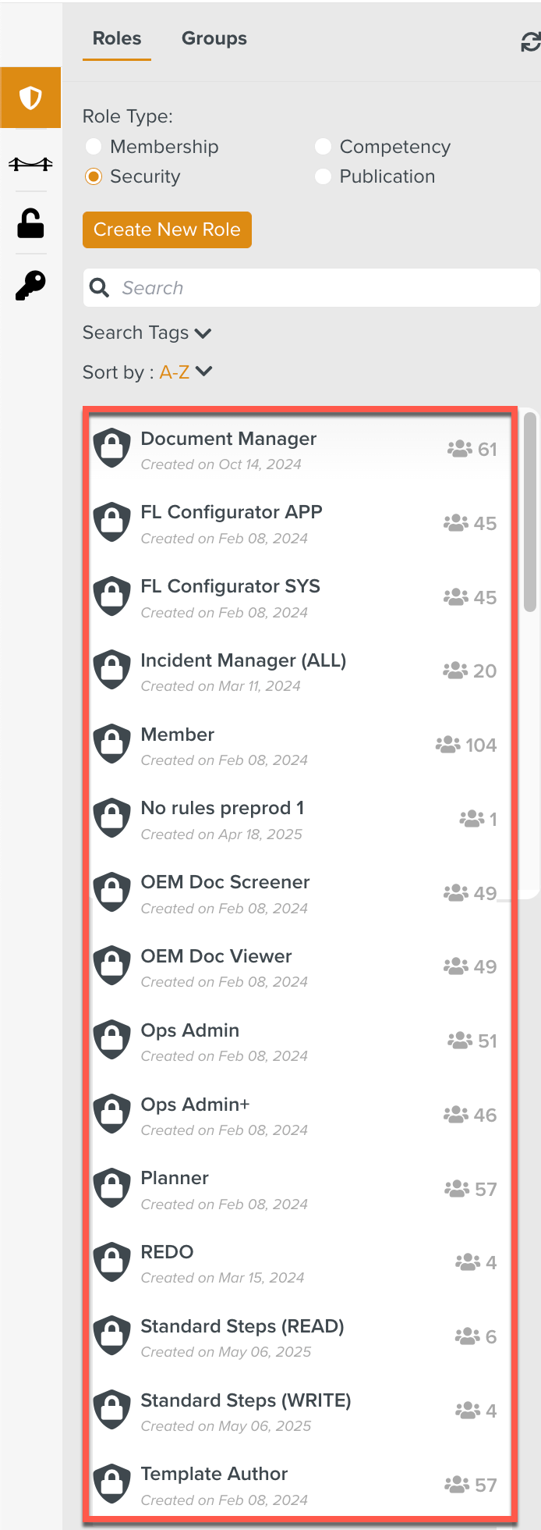Open the bridge icon in left sidebar
The height and width of the screenshot is (1530, 541).
coord(30,164)
